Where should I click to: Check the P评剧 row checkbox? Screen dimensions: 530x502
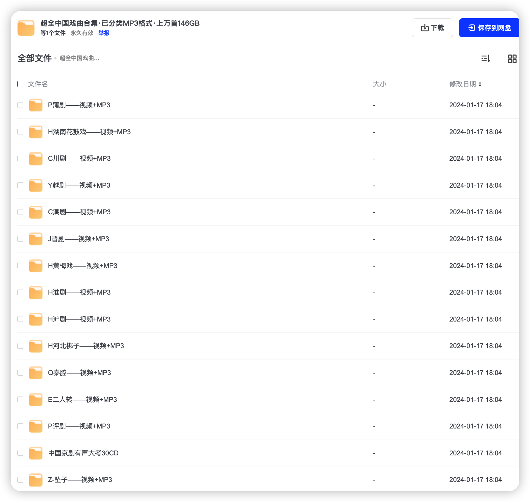20,426
